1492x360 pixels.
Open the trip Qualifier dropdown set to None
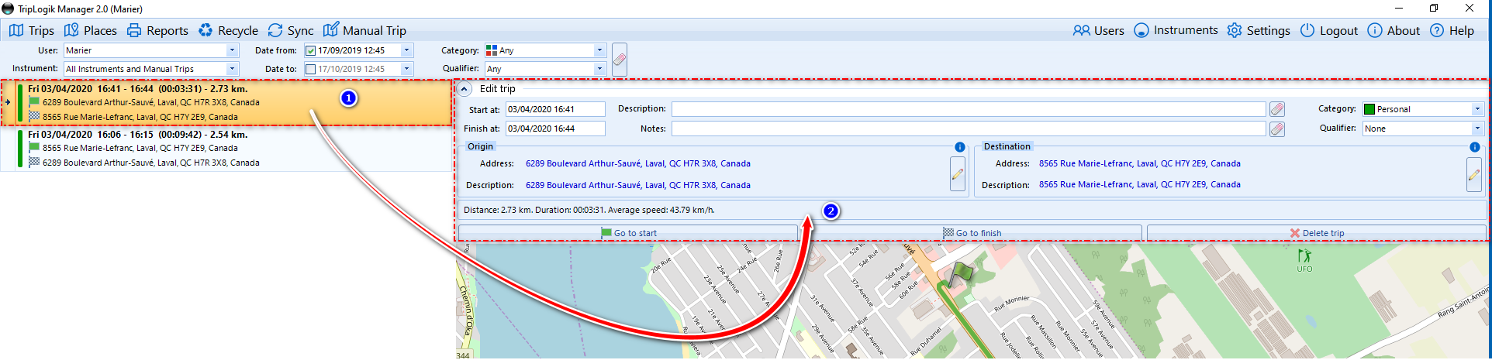1477,129
